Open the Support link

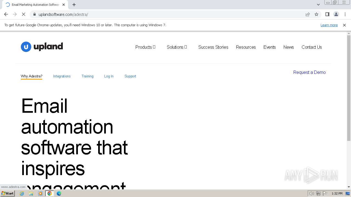click(x=130, y=76)
